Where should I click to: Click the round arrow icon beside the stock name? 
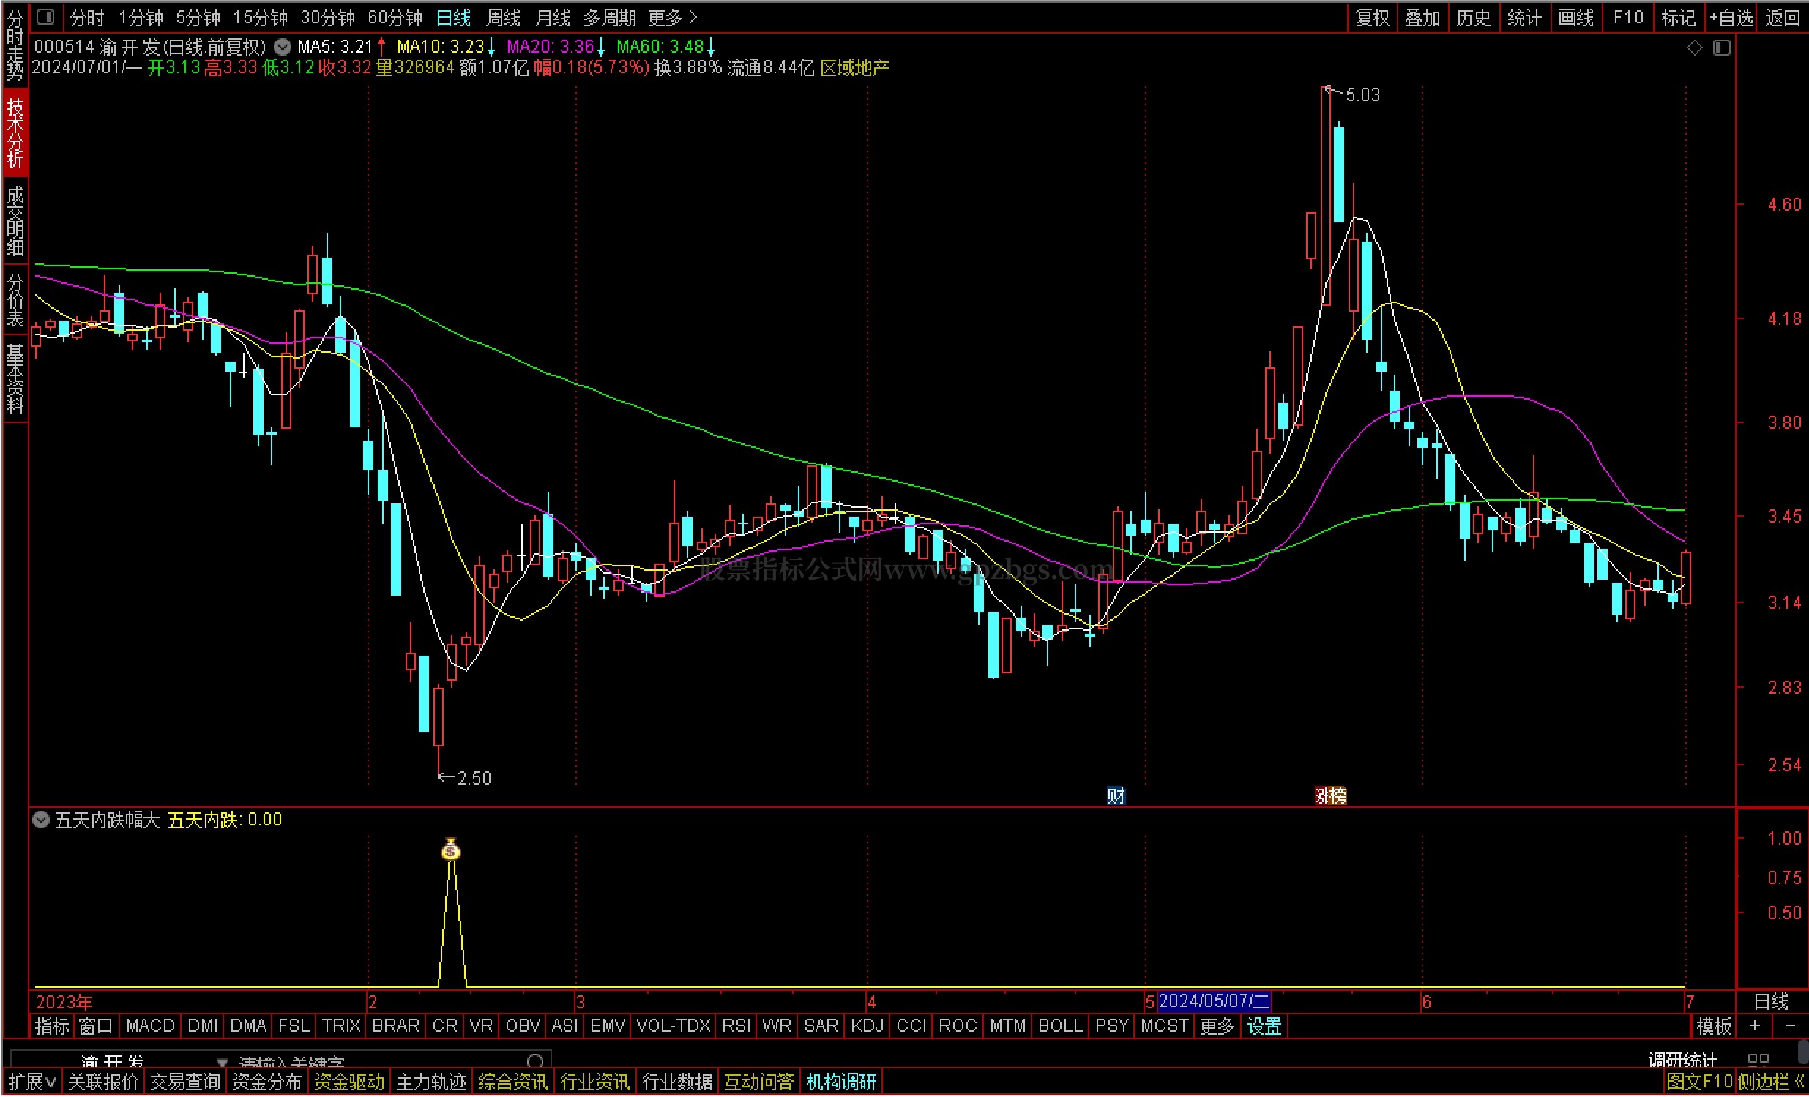282,47
